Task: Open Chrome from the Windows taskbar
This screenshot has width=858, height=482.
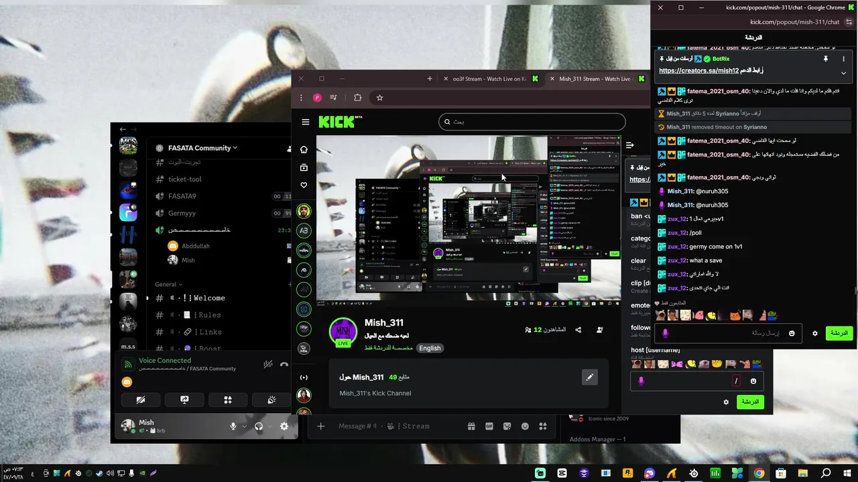Action: (759, 473)
